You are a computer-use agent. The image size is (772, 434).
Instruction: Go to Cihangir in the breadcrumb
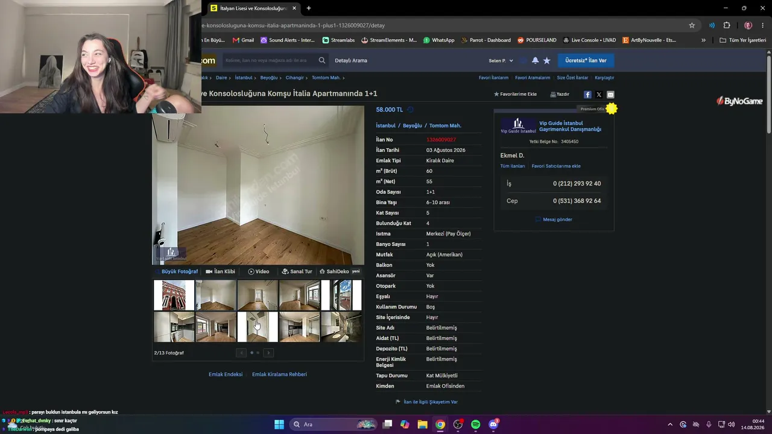tap(295, 78)
